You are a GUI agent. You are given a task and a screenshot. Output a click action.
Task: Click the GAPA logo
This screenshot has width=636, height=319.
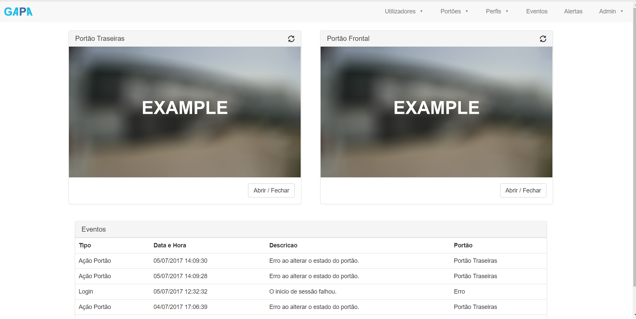click(x=18, y=12)
